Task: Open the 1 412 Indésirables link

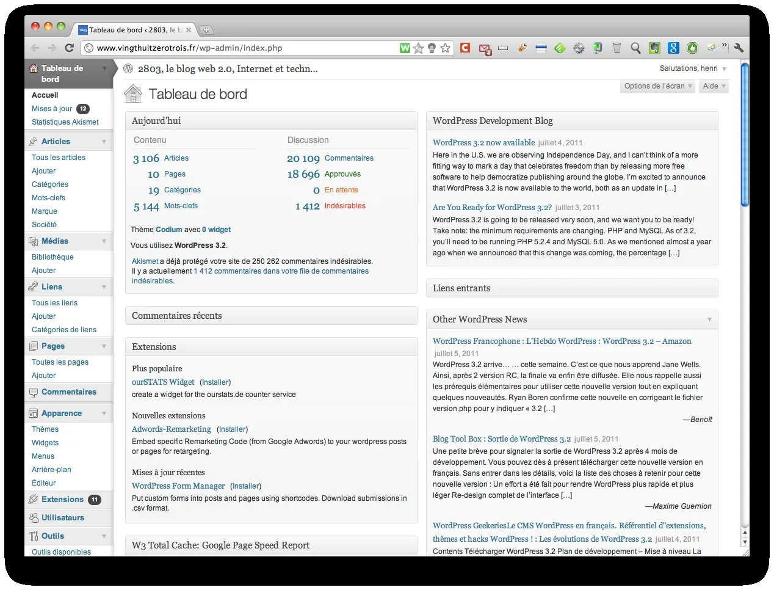Action: [x=330, y=206]
